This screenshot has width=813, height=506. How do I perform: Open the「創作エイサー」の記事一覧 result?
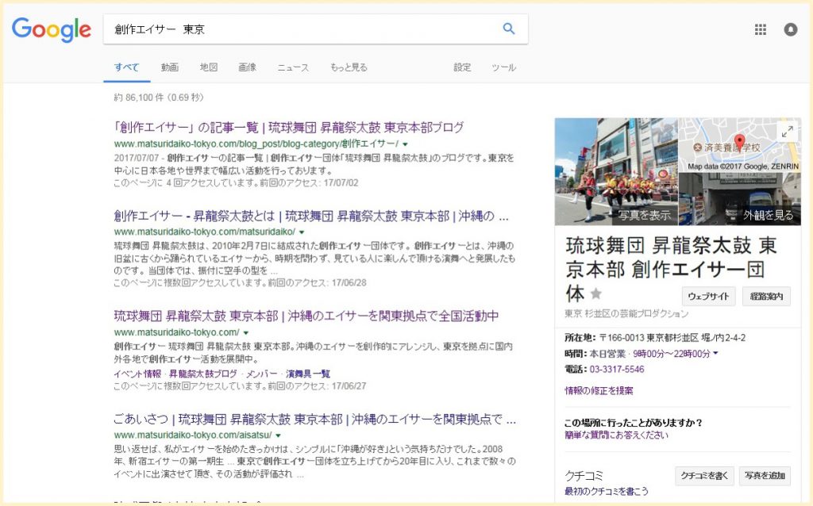[x=289, y=128]
